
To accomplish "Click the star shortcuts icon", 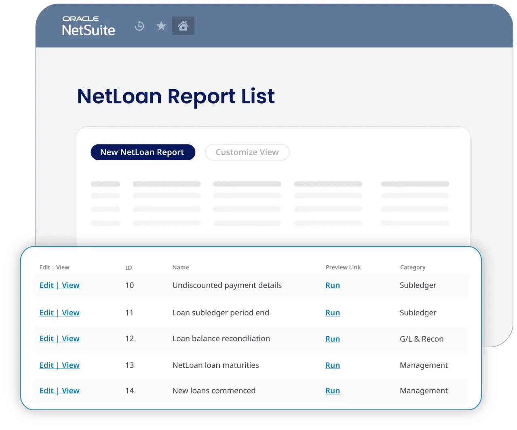I will click(x=161, y=25).
